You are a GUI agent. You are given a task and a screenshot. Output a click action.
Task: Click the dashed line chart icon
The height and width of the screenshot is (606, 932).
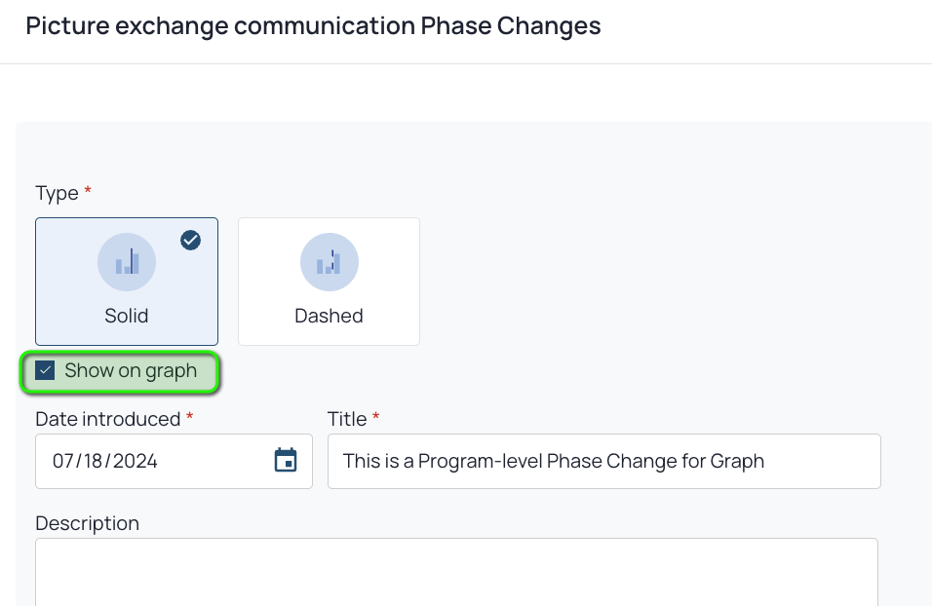330,262
